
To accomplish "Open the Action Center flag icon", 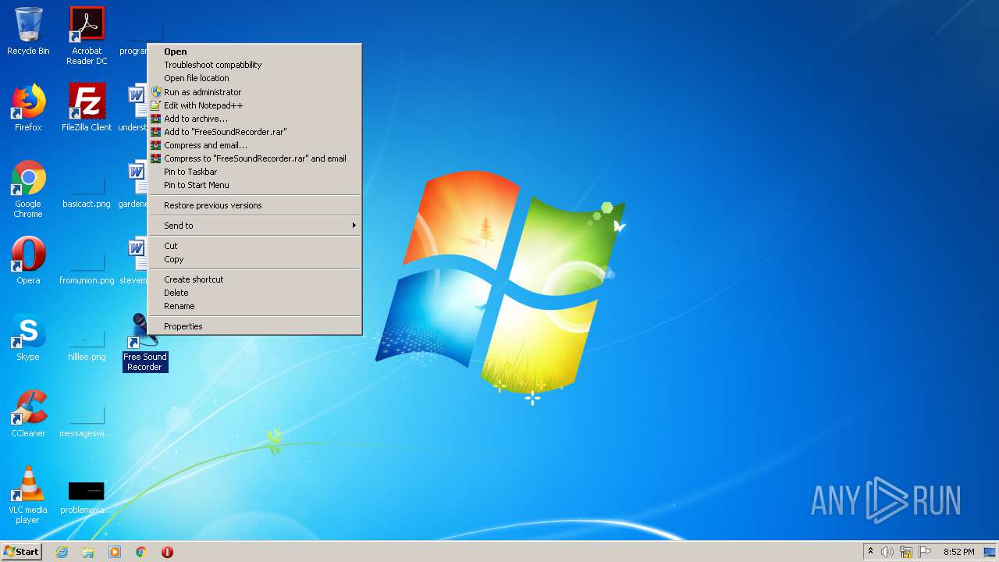I will tap(925, 552).
